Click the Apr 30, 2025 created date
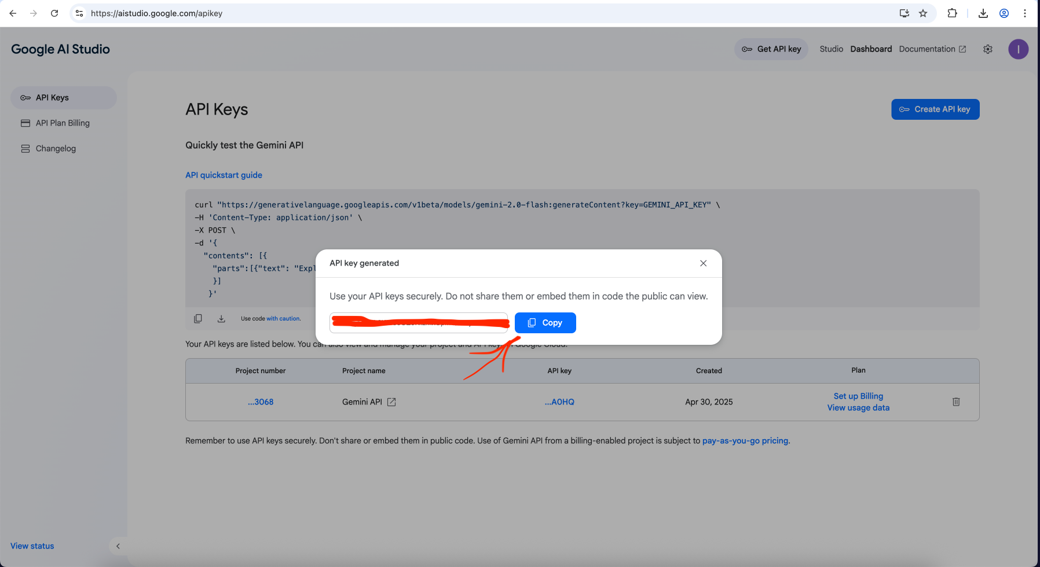Image resolution: width=1040 pixels, height=567 pixels. (x=709, y=402)
